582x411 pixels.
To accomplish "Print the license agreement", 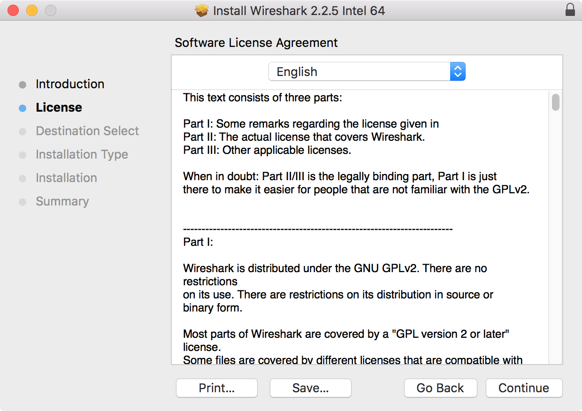I will [217, 388].
